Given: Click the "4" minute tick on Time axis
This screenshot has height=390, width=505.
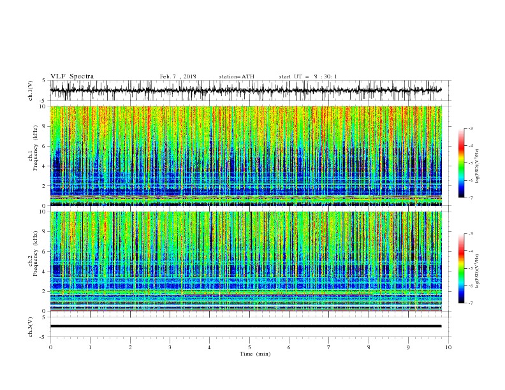Looking at the screenshot, I should tap(209, 347).
